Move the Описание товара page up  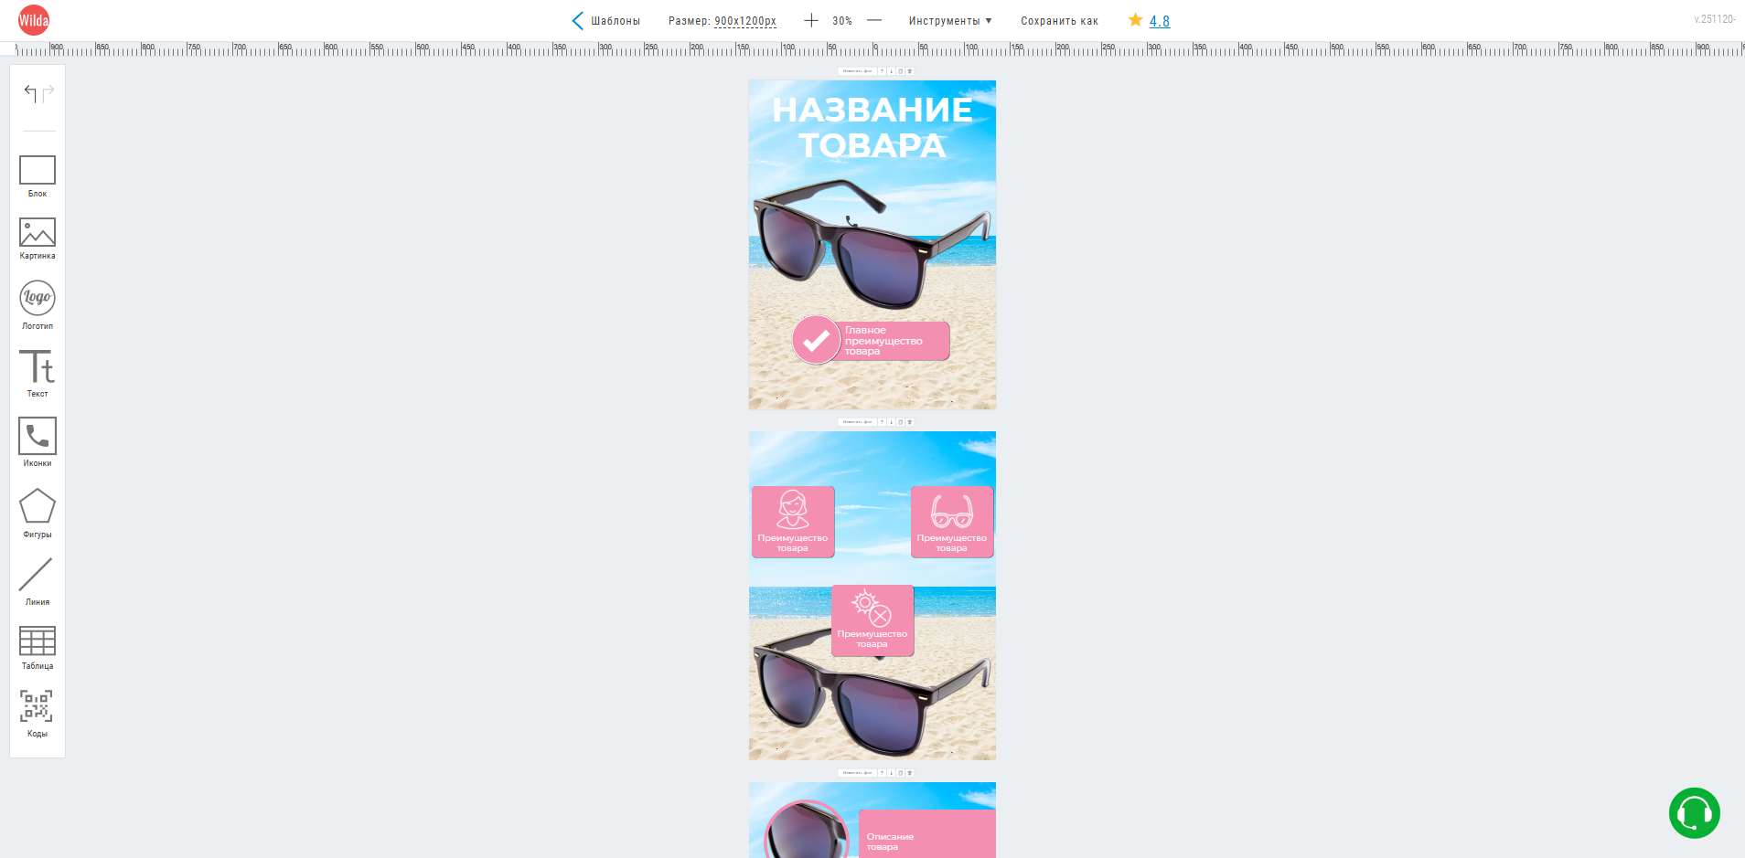(x=883, y=773)
